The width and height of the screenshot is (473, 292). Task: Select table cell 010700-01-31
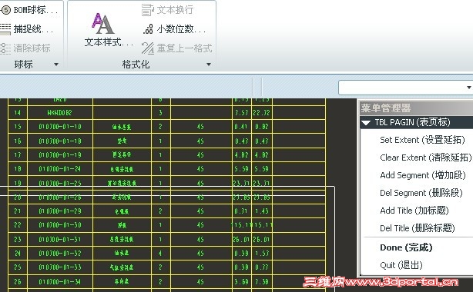click(60, 239)
